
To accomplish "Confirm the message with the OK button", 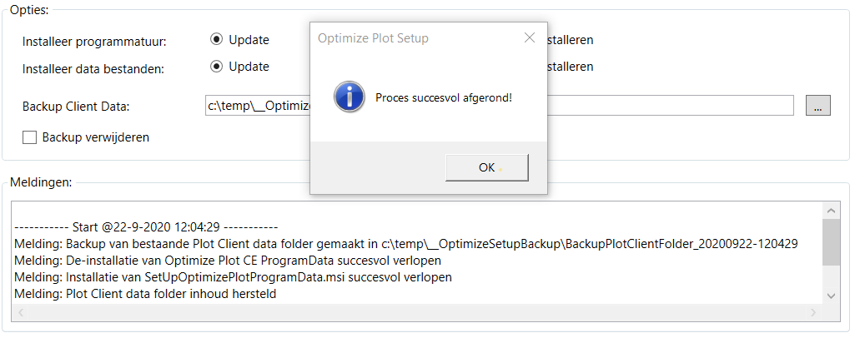I will tap(487, 167).
